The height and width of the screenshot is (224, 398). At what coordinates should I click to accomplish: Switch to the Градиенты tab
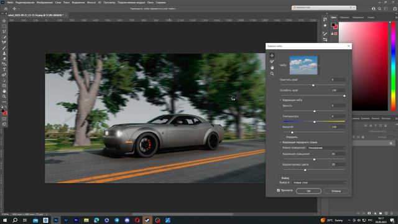point(358,17)
